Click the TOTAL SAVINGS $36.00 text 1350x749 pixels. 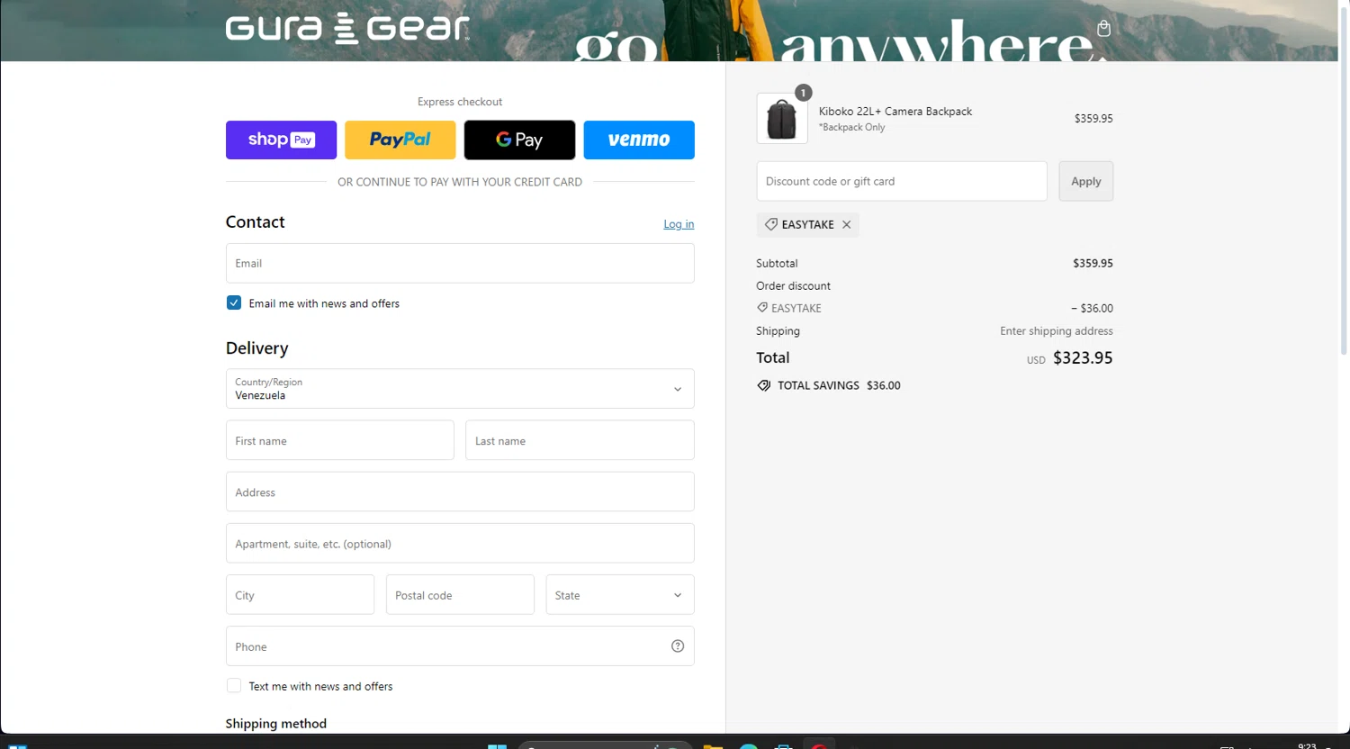(x=839, y=385)
